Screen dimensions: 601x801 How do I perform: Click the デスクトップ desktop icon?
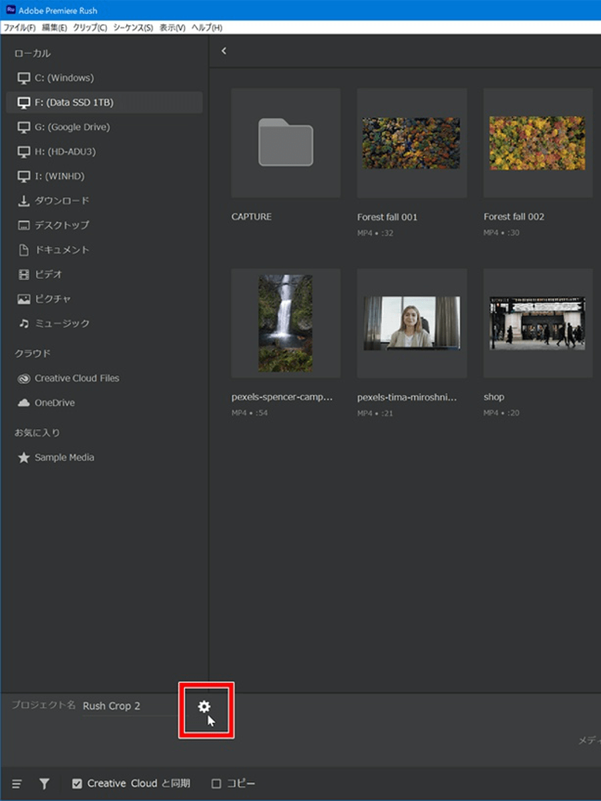coord(24,226)
